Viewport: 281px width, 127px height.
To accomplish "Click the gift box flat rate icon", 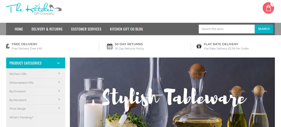I will click(199, 46).
